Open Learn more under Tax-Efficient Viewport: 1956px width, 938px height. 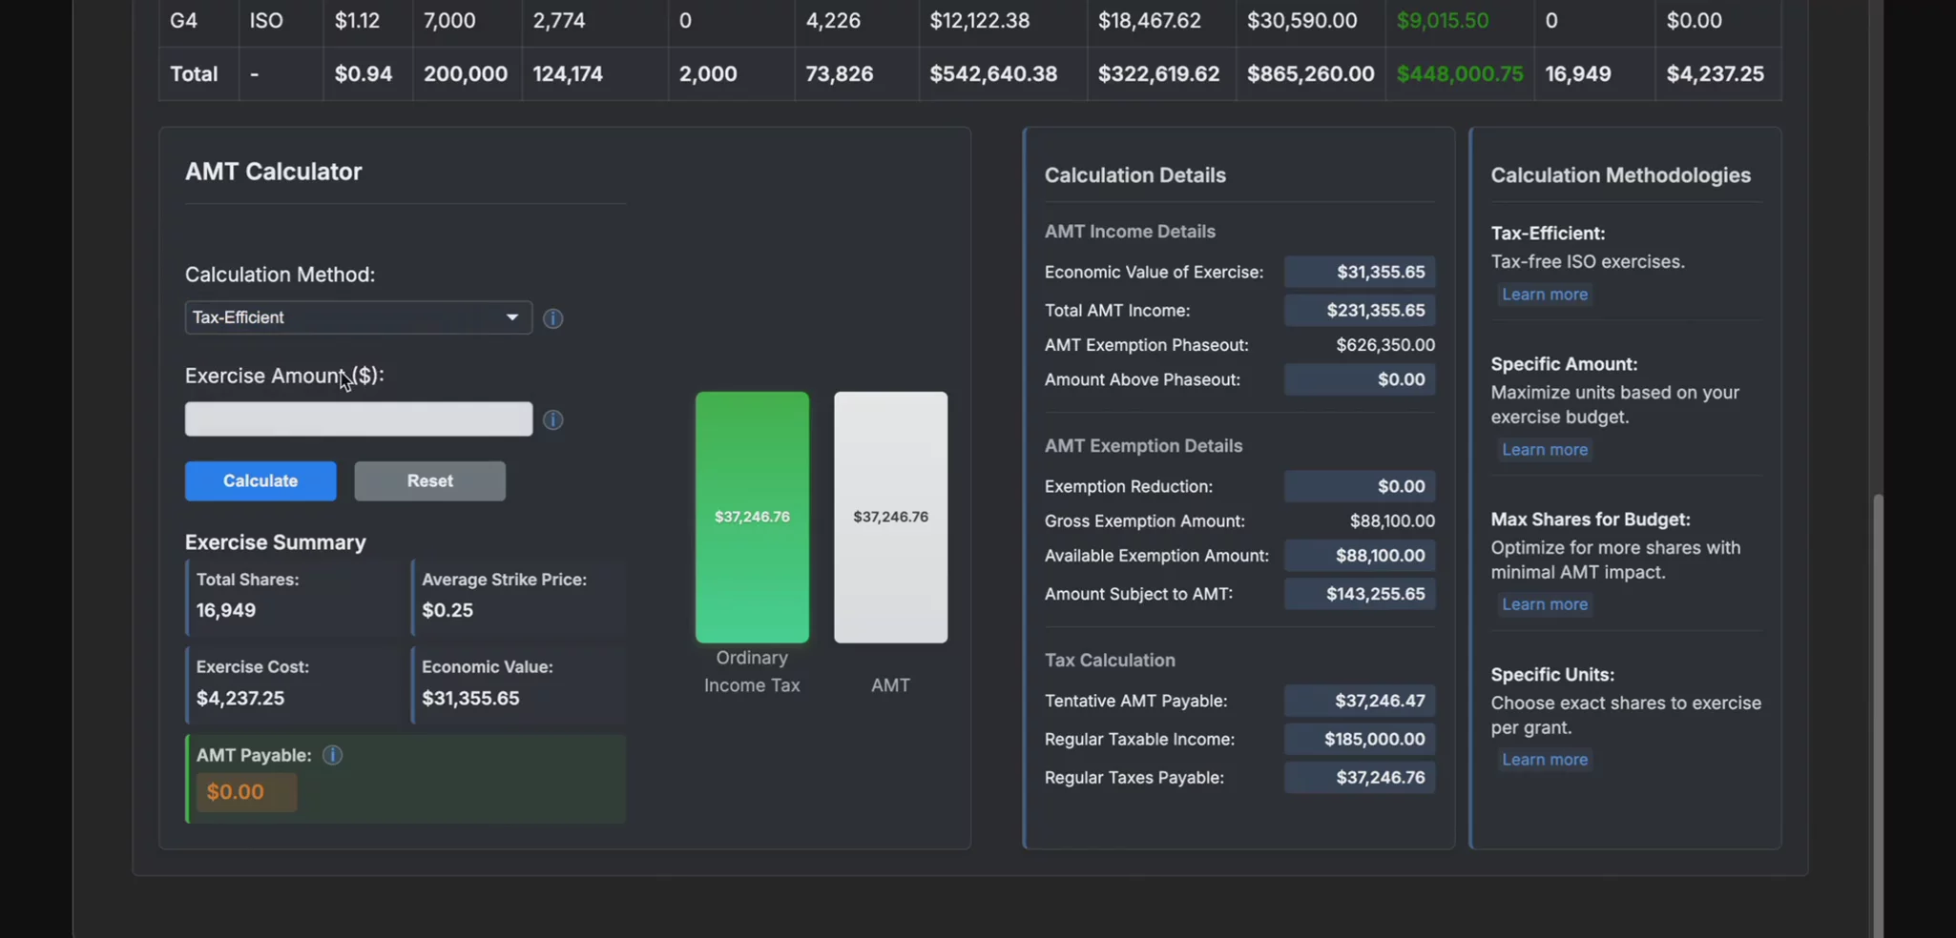(x=1544, y=295)
